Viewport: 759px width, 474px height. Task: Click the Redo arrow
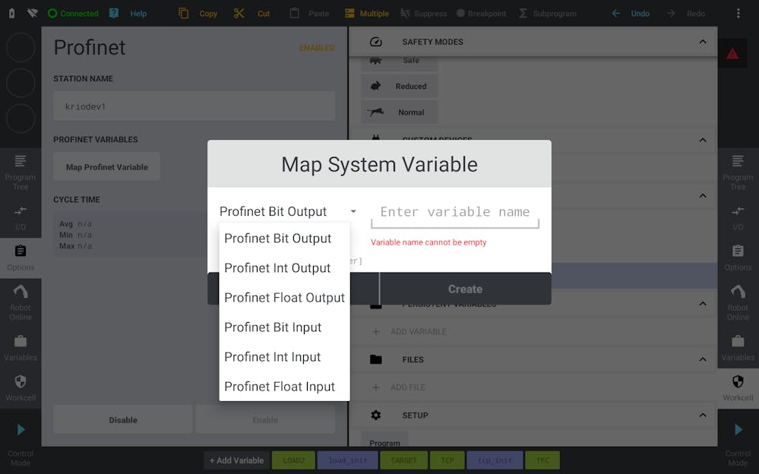pyautogui.click(x=671, y=13)
